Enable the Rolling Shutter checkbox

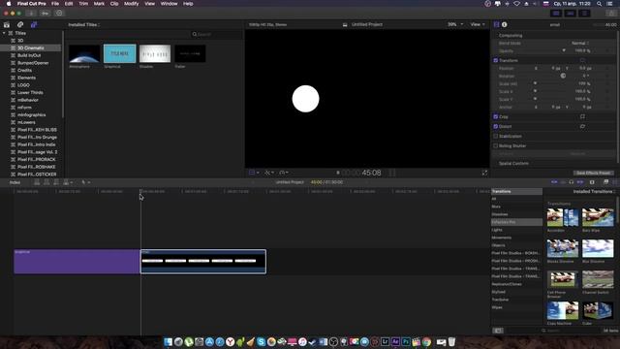click(496, 146)
